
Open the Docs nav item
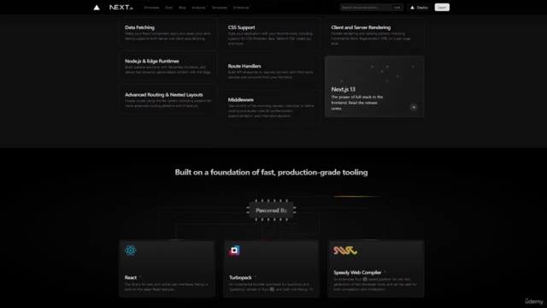click(169, 8)
